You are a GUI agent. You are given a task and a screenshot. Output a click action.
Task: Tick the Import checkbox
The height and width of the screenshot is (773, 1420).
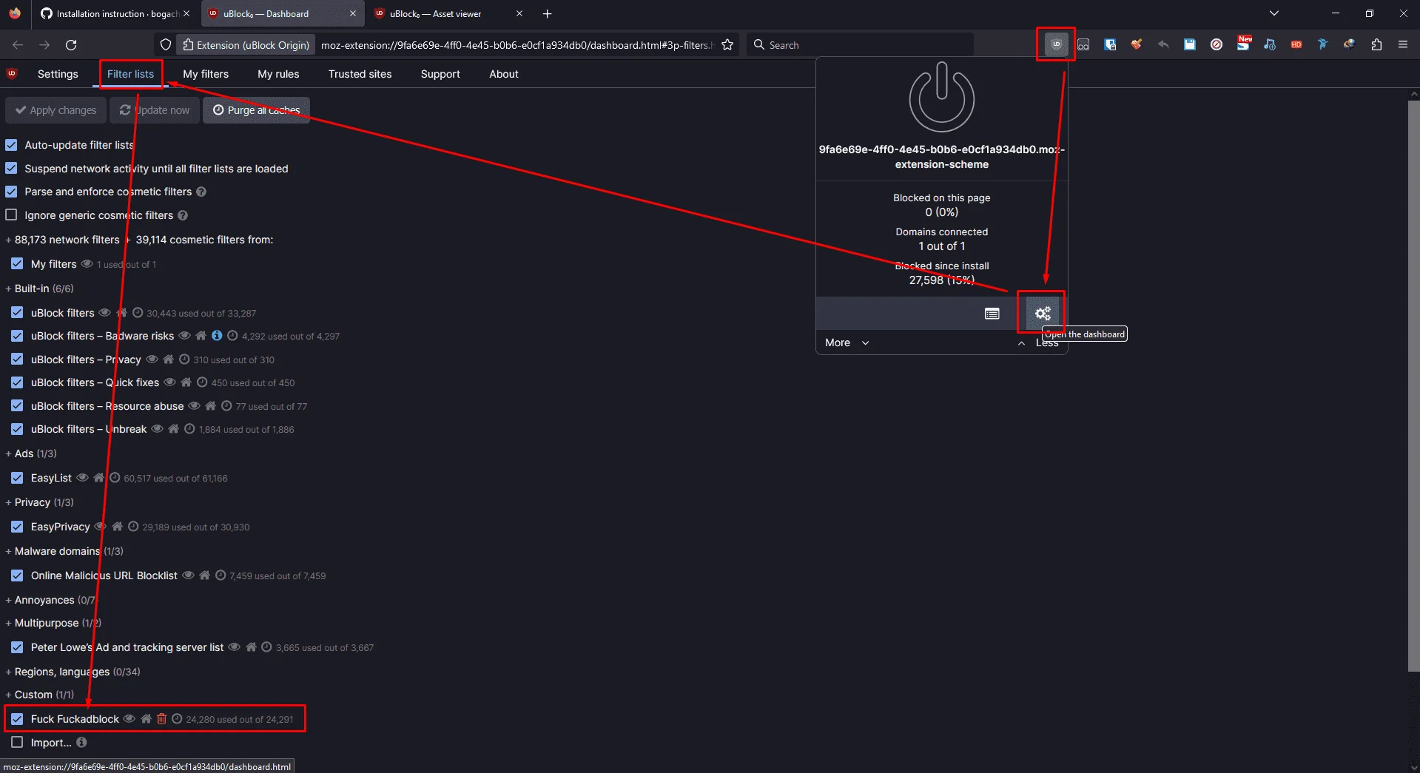17,742
